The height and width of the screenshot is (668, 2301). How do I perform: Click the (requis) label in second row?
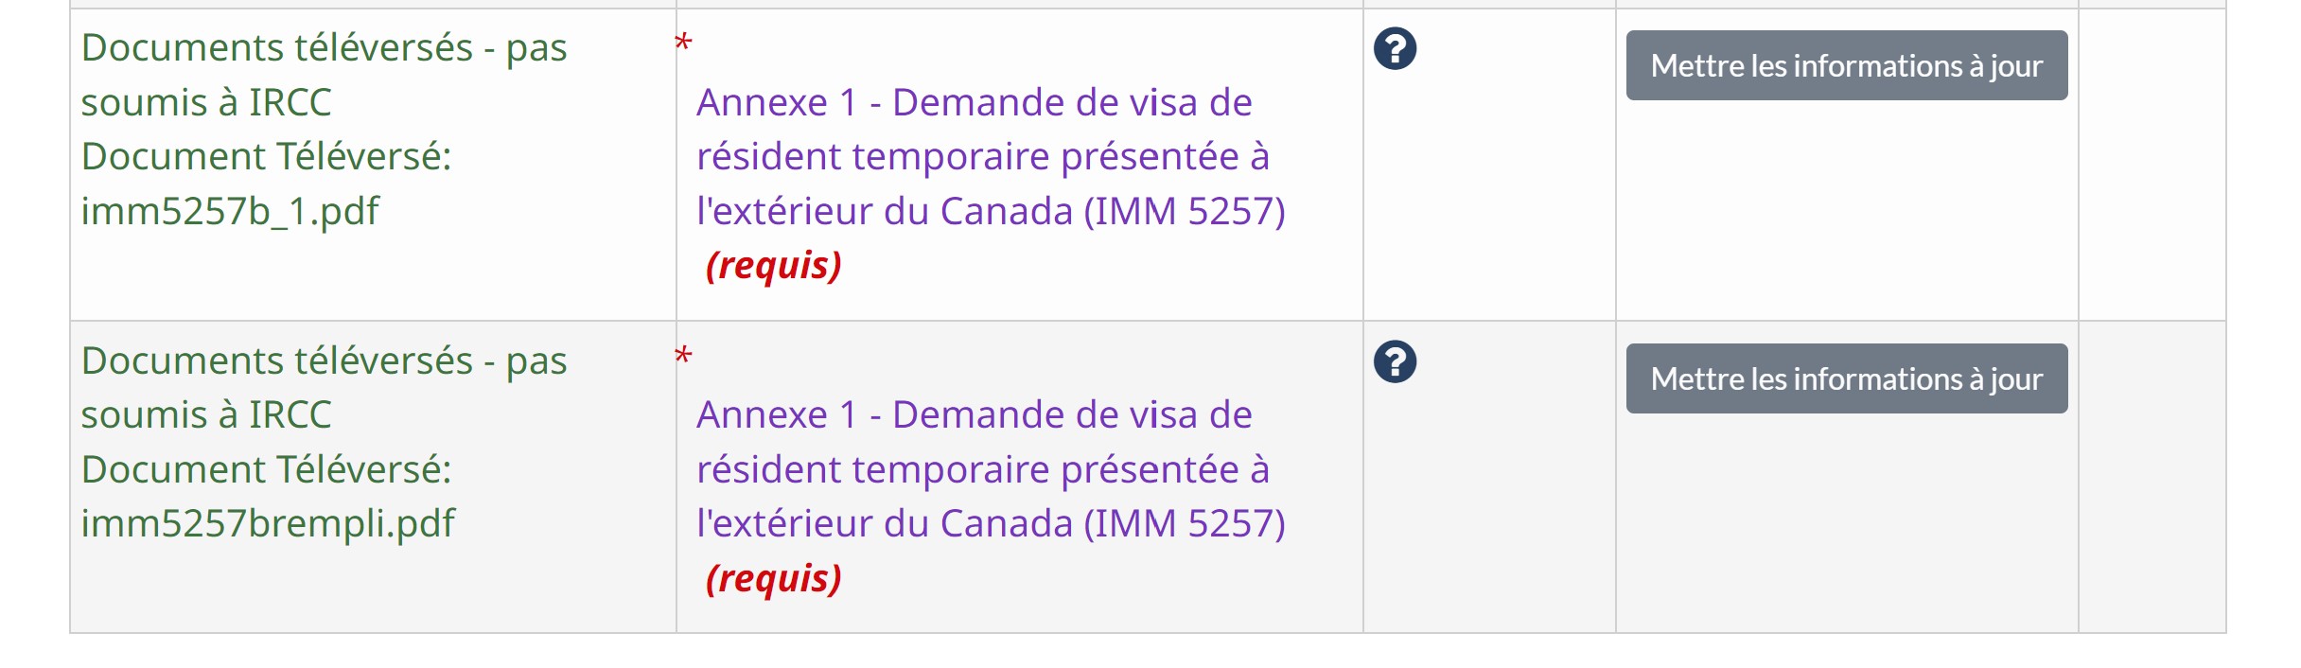click(774, 578)
